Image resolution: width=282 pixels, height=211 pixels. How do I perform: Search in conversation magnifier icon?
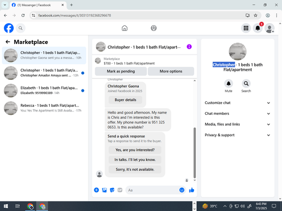tap(246, 83)
